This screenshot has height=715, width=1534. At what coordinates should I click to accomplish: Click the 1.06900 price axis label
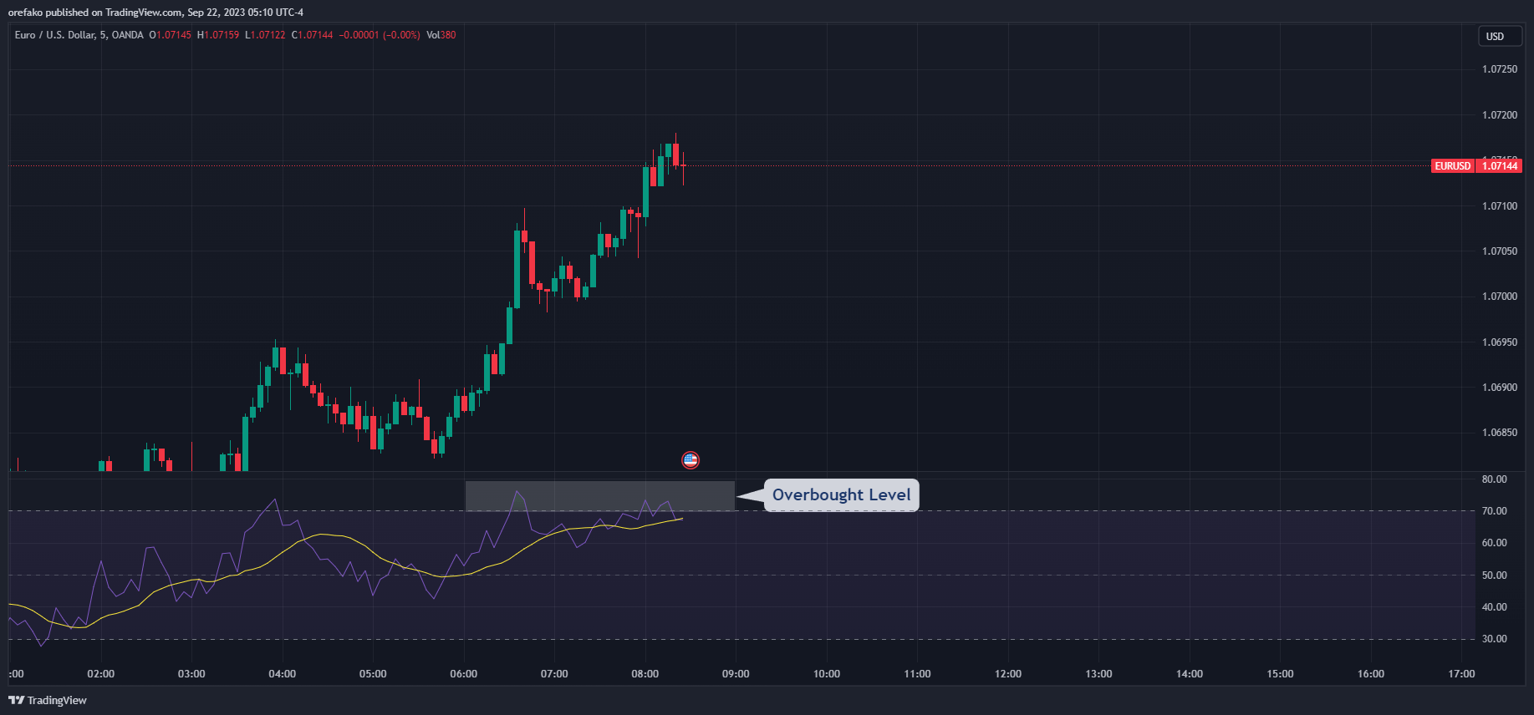pos(1500,388)
